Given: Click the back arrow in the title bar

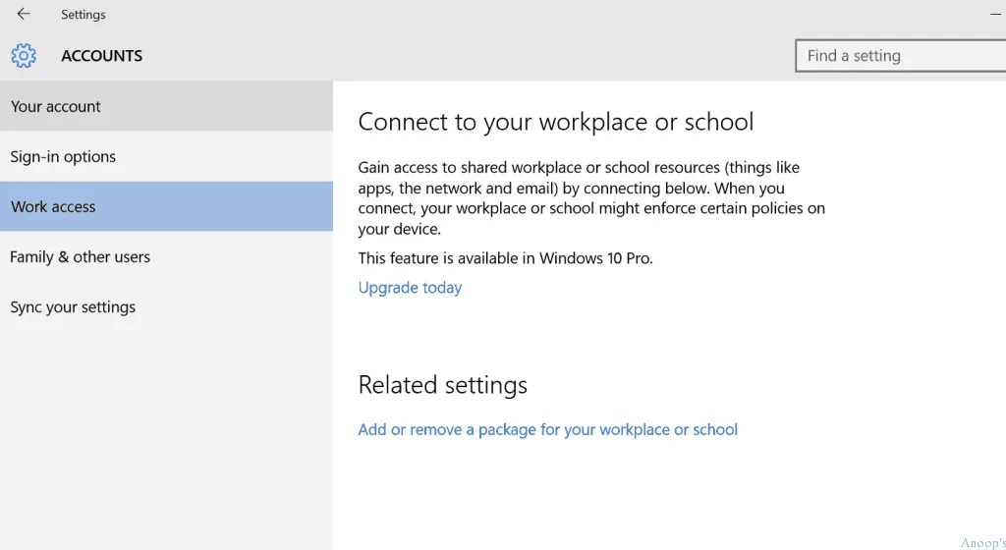Looking at the screenshot, I should pos(24,15).
